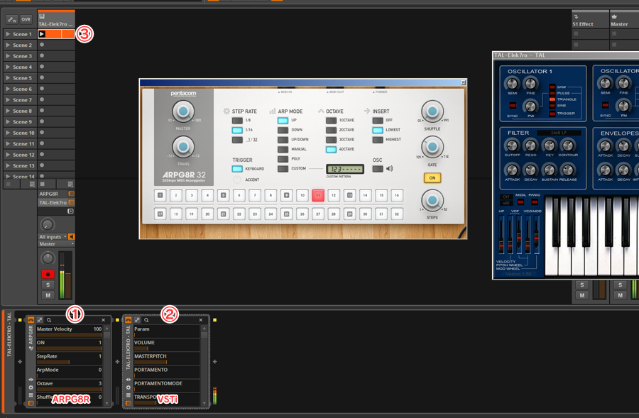The image size is (639, 418).
Task: Set arp mode to DOWN
Action: tap(283, 131)
